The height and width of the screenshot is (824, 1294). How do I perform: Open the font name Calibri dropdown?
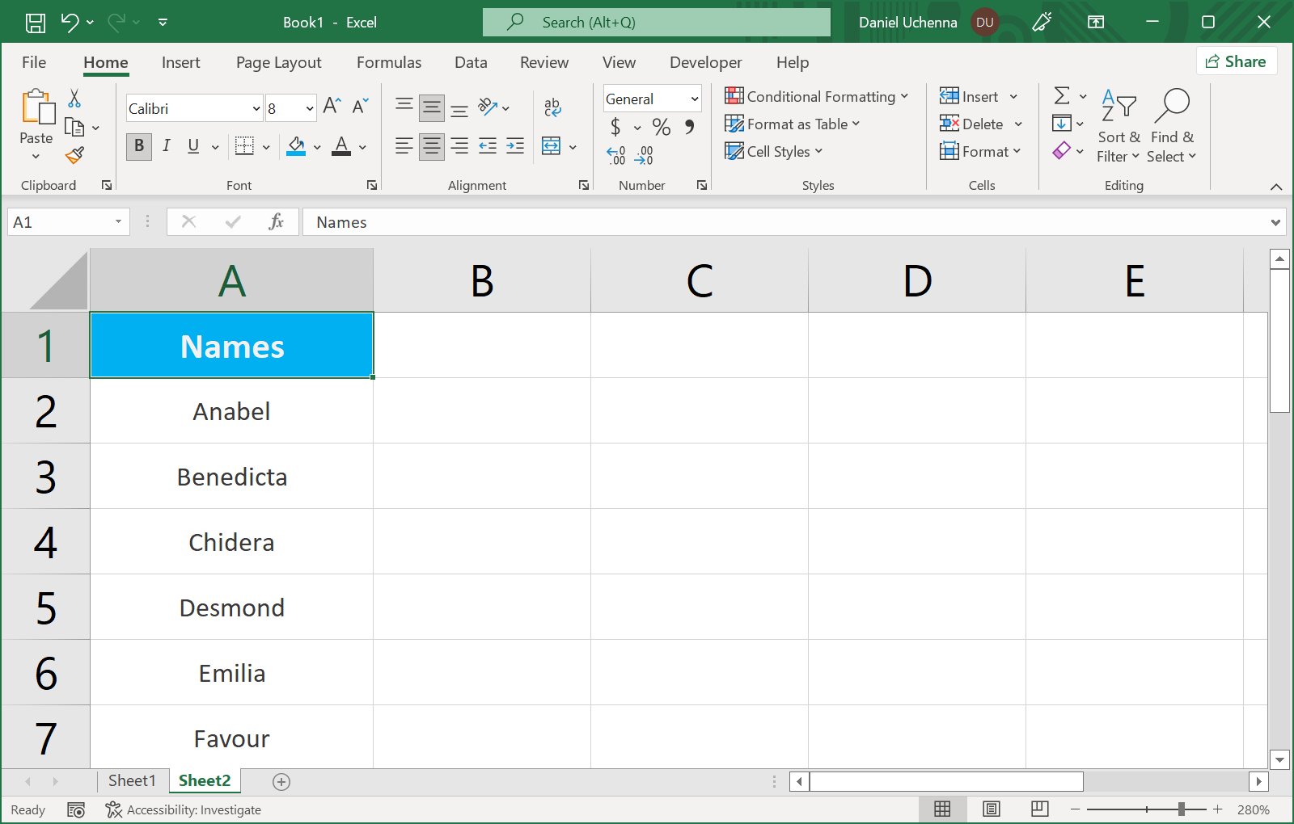256,109
